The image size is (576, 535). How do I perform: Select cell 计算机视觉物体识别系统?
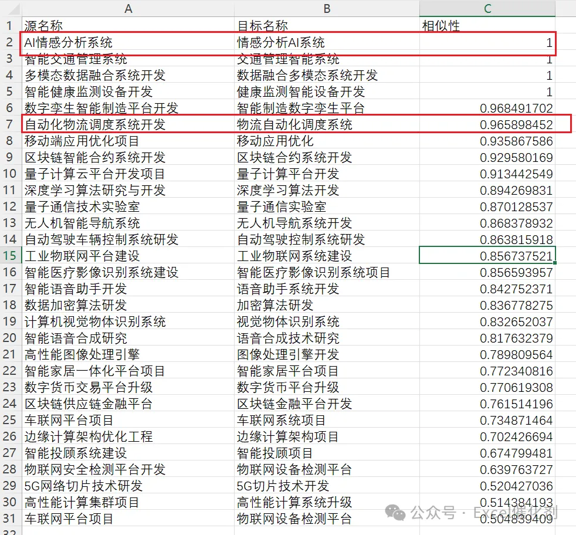coord(128,321)
